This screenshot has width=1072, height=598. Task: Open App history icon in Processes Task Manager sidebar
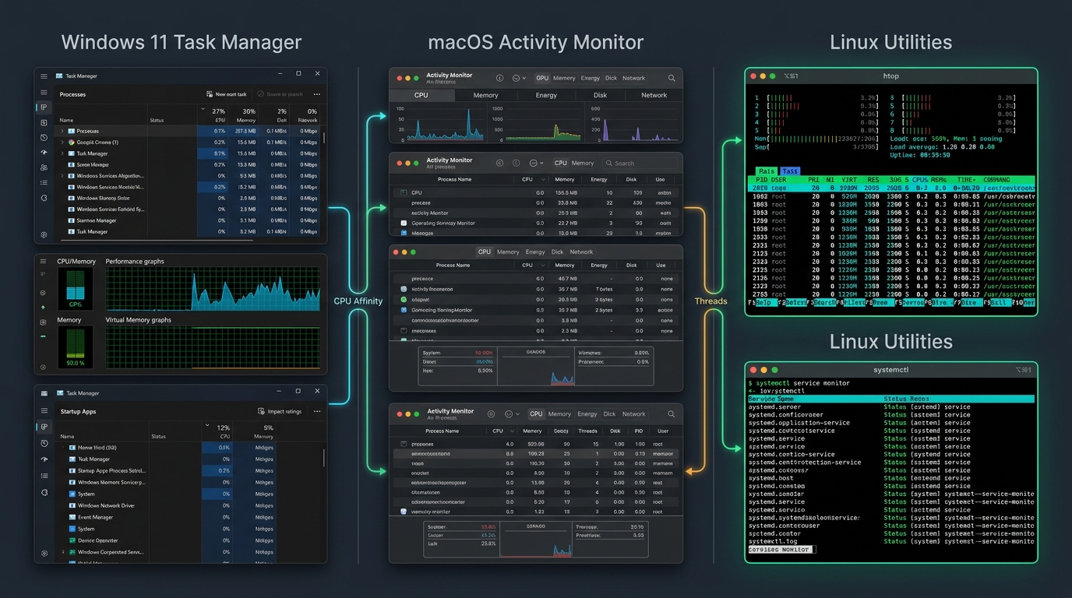coord(44,138)
